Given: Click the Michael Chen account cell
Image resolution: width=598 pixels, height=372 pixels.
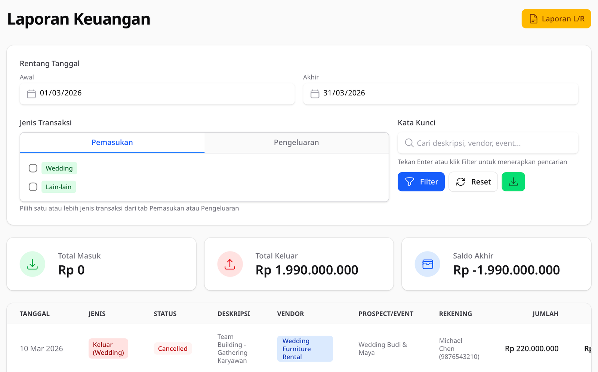Looking at the screenshot, I should click(x=459, y=349).
